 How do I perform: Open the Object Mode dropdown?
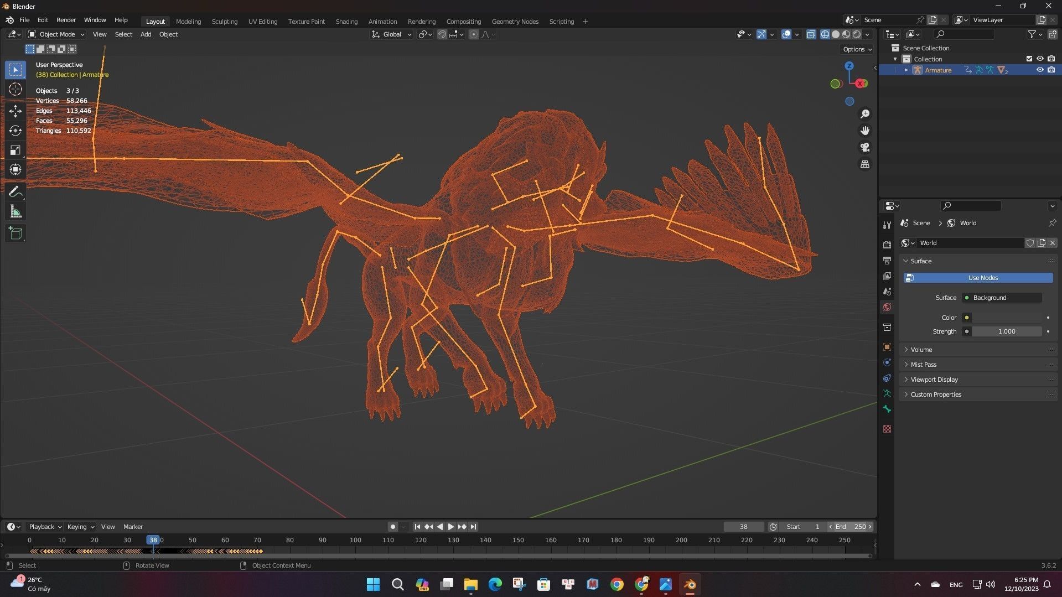click(56, 34)
